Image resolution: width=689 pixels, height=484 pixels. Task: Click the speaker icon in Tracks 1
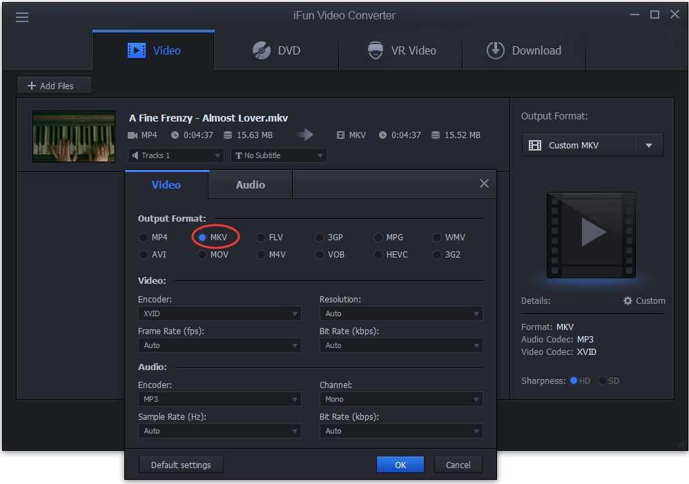point(135,155)
